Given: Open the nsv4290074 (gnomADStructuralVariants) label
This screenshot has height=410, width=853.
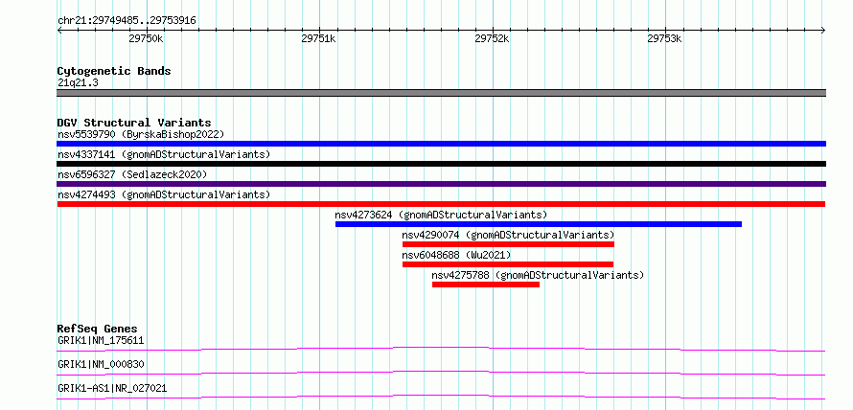Looking at the screenshot, I should click(x=508, y=235).
